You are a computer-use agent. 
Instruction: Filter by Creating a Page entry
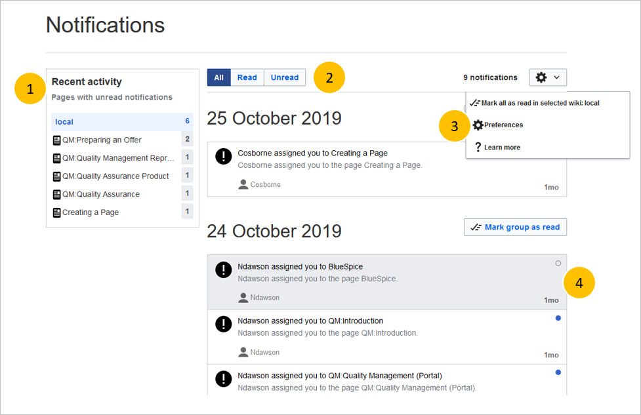click(x=122, y=212)
